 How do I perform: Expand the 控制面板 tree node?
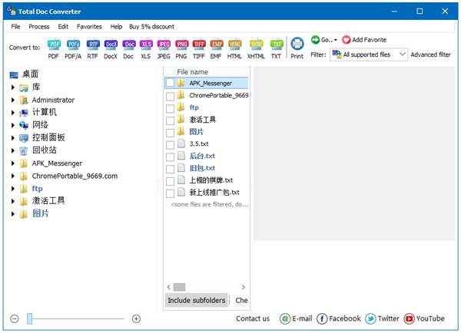point(13,137)
